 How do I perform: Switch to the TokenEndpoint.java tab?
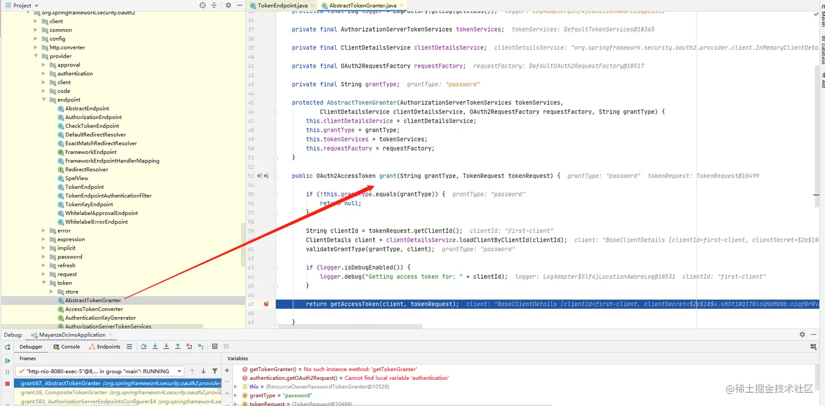(282, 5)
